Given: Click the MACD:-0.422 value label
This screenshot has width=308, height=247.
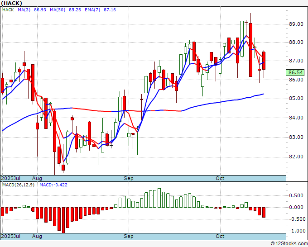Looking at the screenshot, I should tap(53, 185).
